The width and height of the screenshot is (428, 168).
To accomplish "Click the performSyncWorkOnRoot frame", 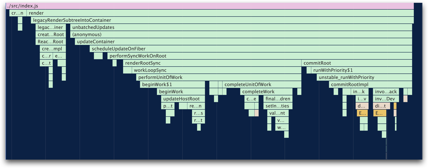I will [x=259, y=56].
